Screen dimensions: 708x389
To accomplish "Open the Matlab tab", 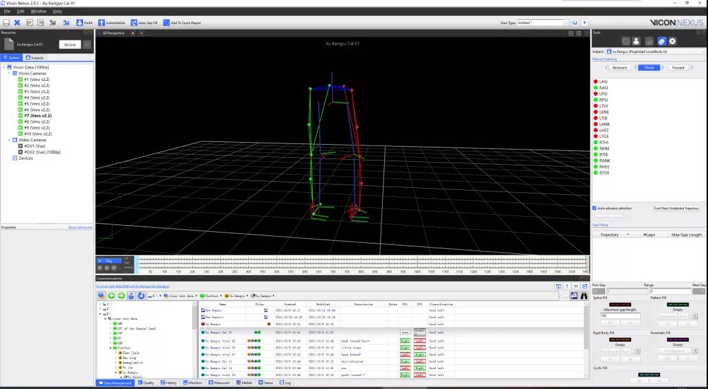I will click(244, 383).
